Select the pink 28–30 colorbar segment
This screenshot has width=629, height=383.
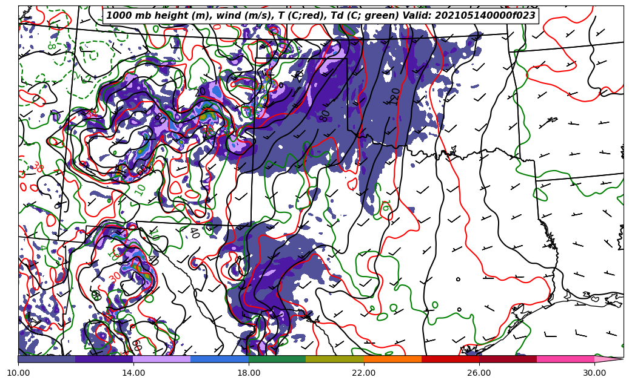tap(566, 359)
